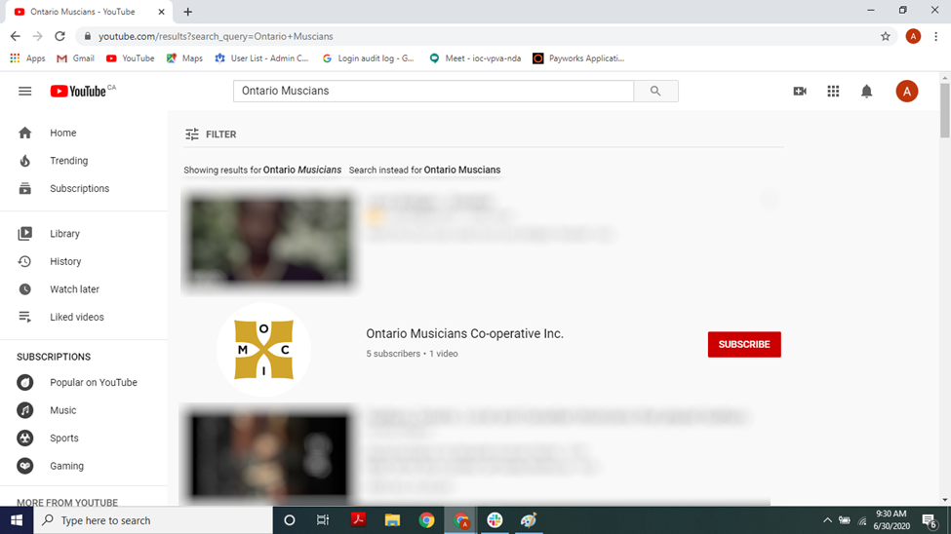Viewport: 951px width, 534px height.
Task: Open File Explorer from taskbar
Action: pos(392,520)
